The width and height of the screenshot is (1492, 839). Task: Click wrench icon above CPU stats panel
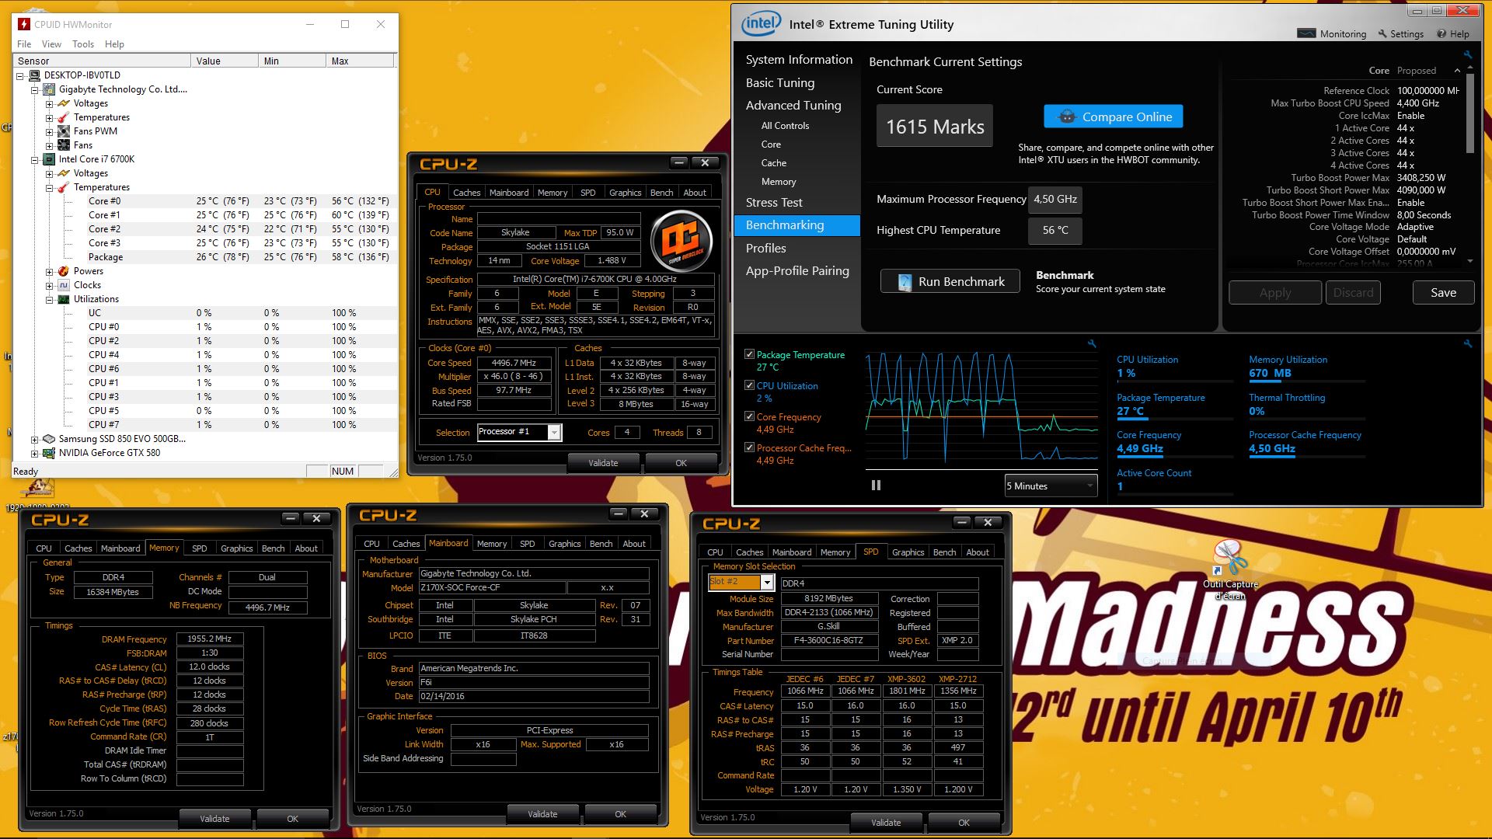pyautogui.click(x=1467, y=343)
